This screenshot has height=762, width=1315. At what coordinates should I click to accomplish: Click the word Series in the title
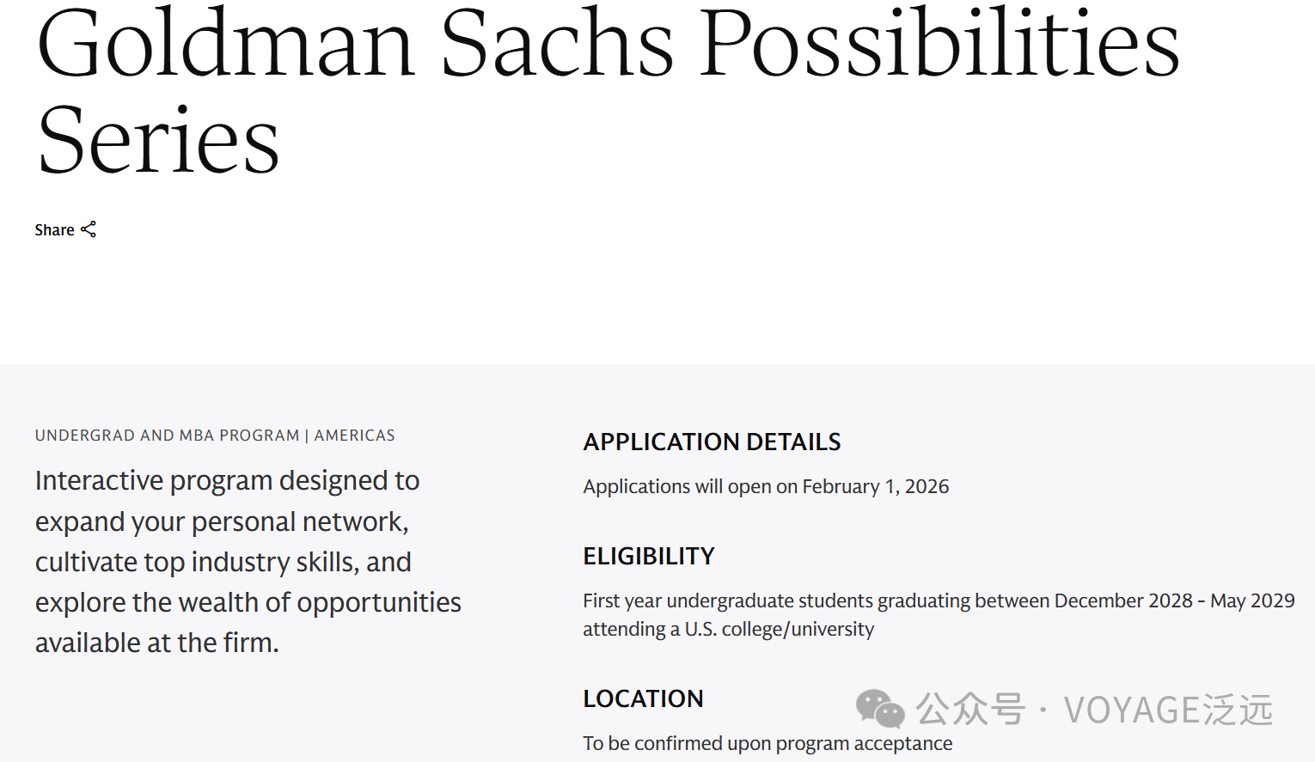click(159, 142)
